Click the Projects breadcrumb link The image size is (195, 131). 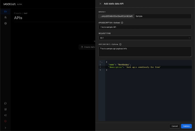[18, 13]
